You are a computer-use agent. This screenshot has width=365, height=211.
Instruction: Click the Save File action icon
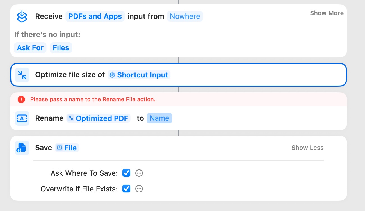click(x=22, y=148)
